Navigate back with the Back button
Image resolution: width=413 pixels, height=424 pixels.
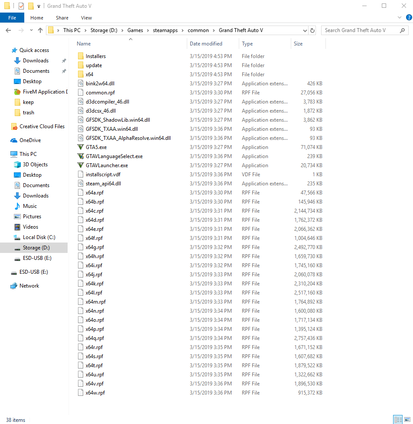click(8, 30)
